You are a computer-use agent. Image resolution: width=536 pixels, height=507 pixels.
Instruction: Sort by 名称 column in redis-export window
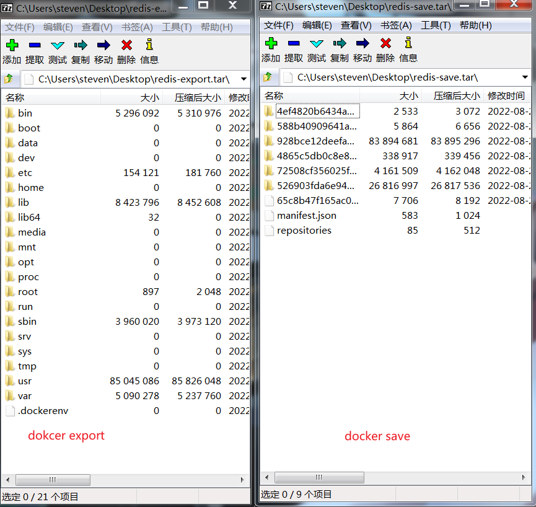51,98
